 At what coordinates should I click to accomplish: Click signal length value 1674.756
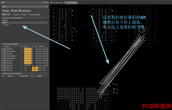(28, 63)
